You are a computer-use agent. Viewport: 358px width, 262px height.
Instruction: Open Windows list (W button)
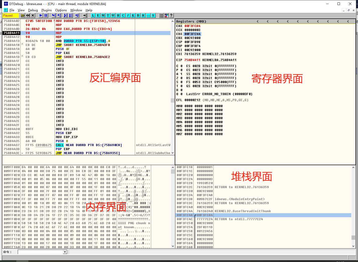point(113,16)
